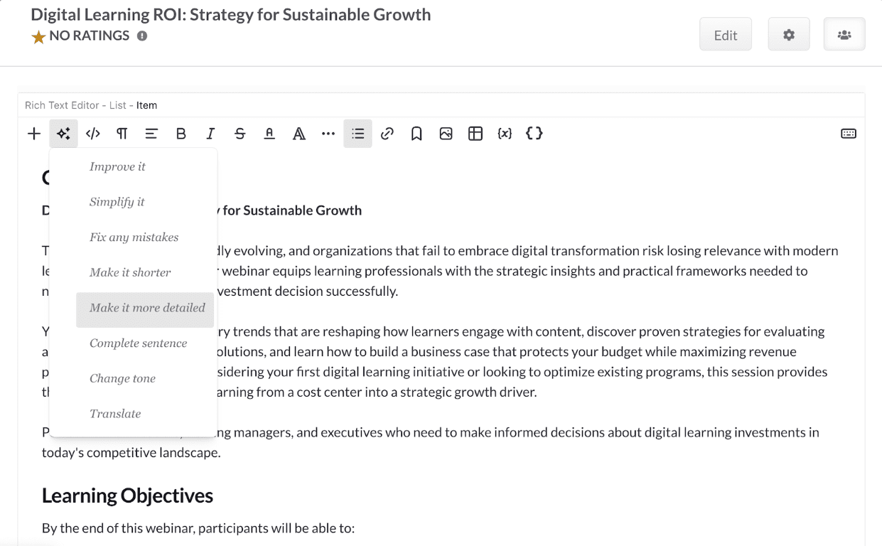Toggle italic text formatting
882x546 pixels.
pyautogui.click(x=210, y=134)
